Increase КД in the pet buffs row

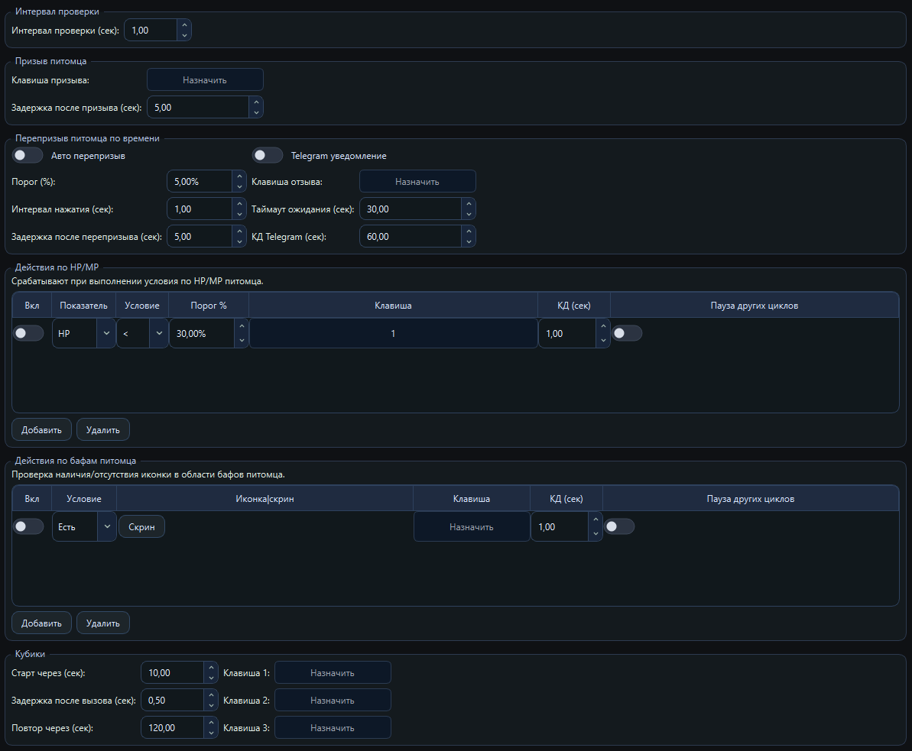[x=595, y=520]
